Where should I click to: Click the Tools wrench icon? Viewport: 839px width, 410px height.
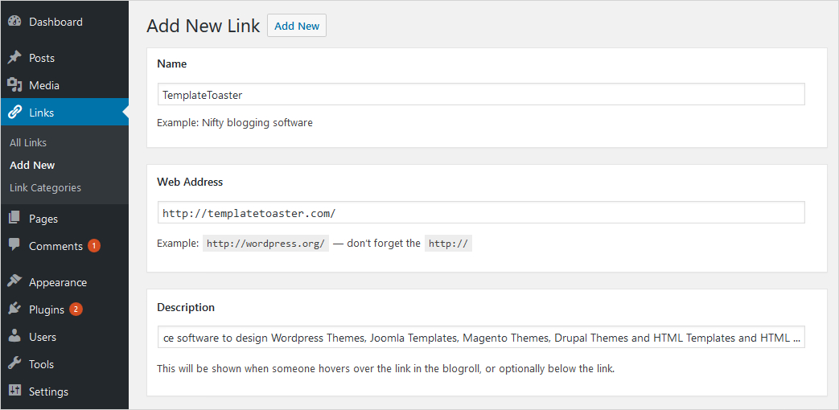[14, 364]
